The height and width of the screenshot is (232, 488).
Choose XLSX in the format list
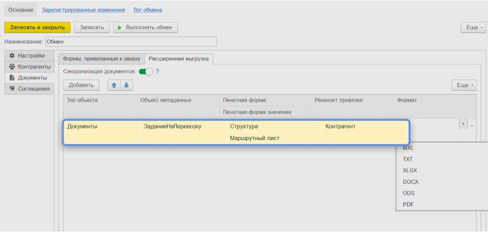click(410, 170)
